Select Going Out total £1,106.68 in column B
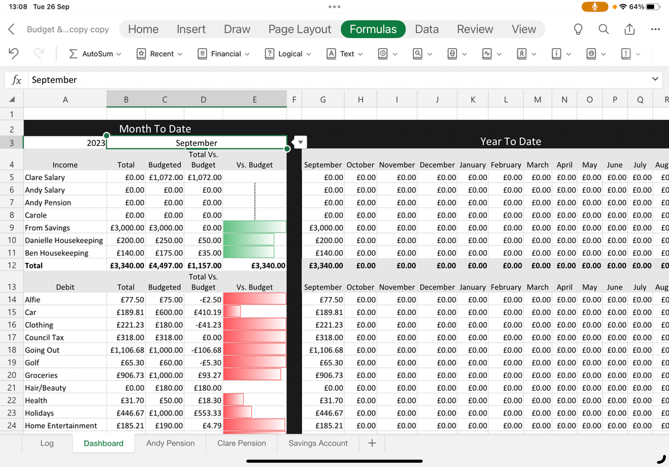This screenshot has height=467, width=669. pos(127,350)
